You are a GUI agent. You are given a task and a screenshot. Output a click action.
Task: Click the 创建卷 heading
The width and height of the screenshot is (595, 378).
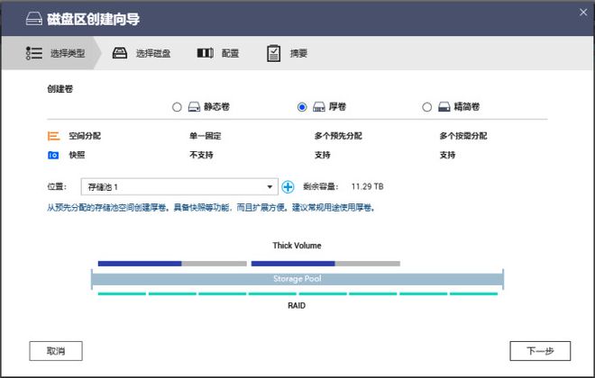(x=60, y=89)
